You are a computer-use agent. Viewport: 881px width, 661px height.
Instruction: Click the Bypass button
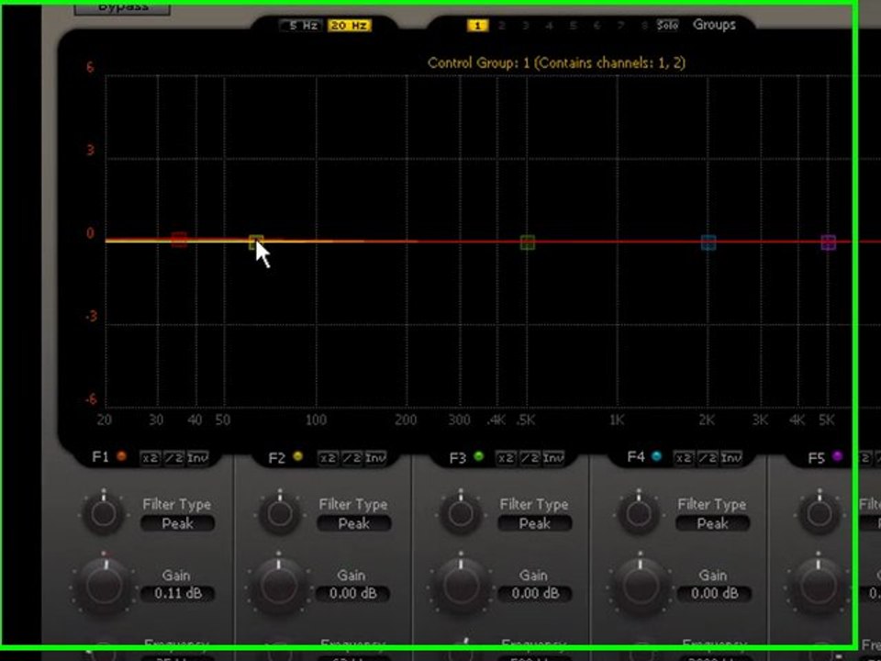pyautogui.click(x=122, y=8)
